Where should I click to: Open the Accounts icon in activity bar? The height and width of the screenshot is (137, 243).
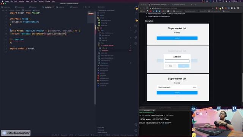tap(136, 125)
